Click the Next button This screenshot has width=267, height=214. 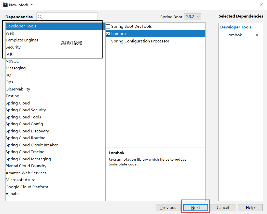pos(195,207)
